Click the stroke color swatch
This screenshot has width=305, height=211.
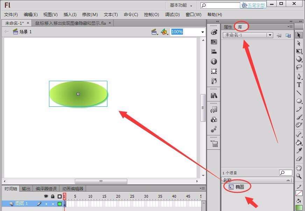tap(299, 193)
